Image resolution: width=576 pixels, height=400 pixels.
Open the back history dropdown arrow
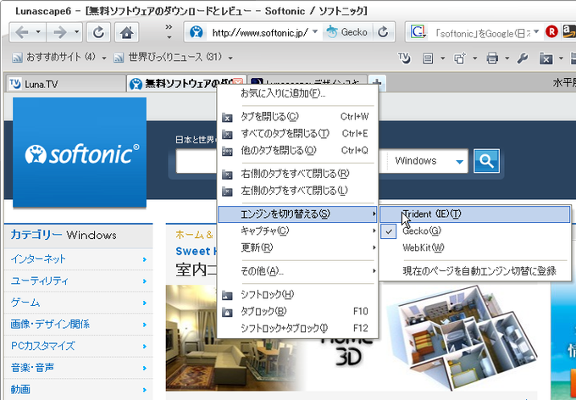(x=39, y=32)
